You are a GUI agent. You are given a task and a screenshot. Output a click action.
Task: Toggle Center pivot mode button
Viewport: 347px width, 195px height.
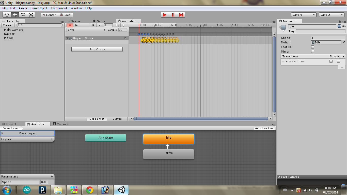pyautogui.click(x=49, y=15)
